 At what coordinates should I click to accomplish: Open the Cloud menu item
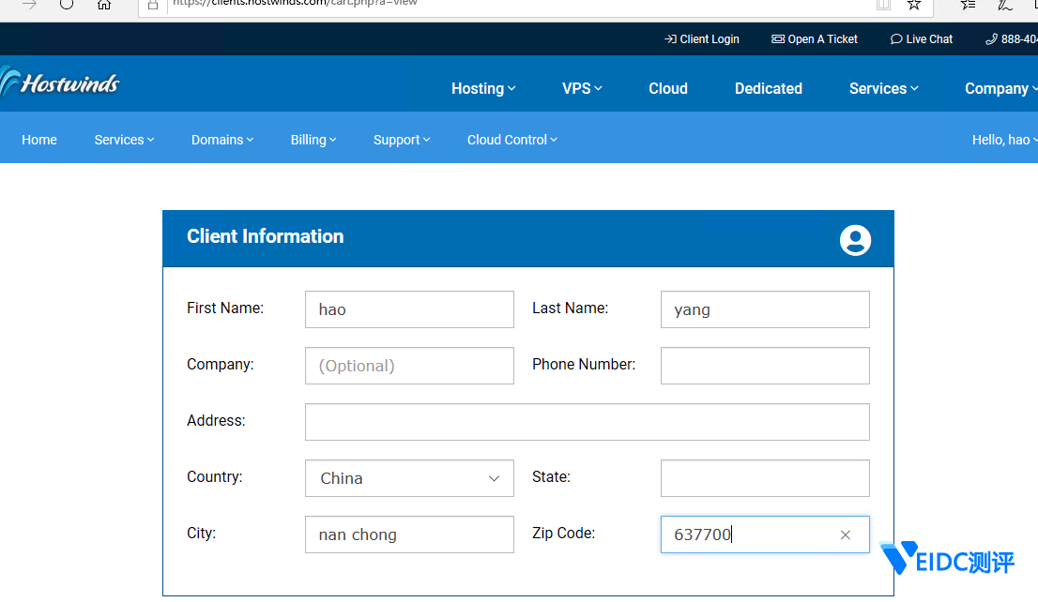click(x=668, y=88)
